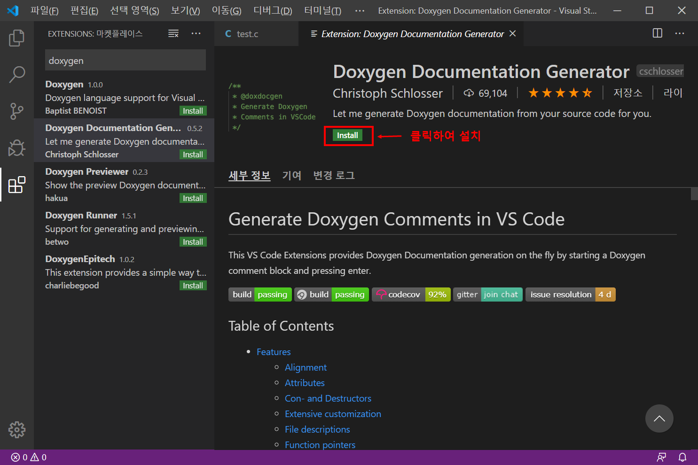This screenshot has width=698, height=465.
Task: Open the Attributes contents link
Action: click(x=305, y=383)
